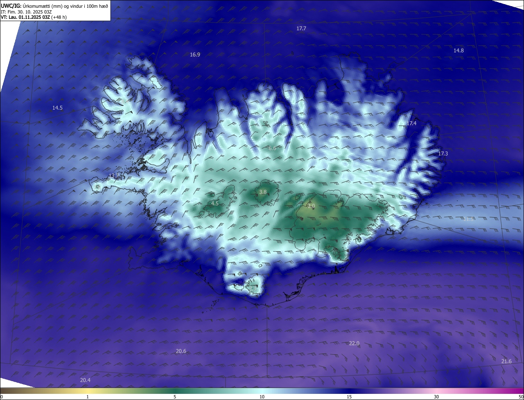Click the 4.5 value on the map

tap(215, 203)
